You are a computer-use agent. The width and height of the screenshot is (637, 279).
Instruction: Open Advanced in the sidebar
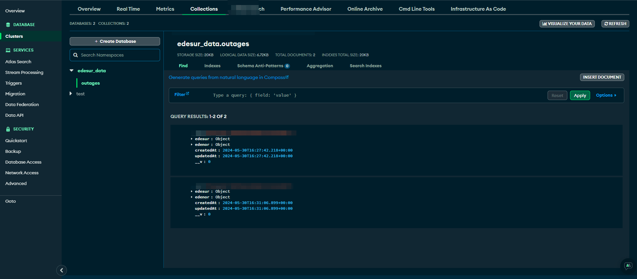pos(16,184)
